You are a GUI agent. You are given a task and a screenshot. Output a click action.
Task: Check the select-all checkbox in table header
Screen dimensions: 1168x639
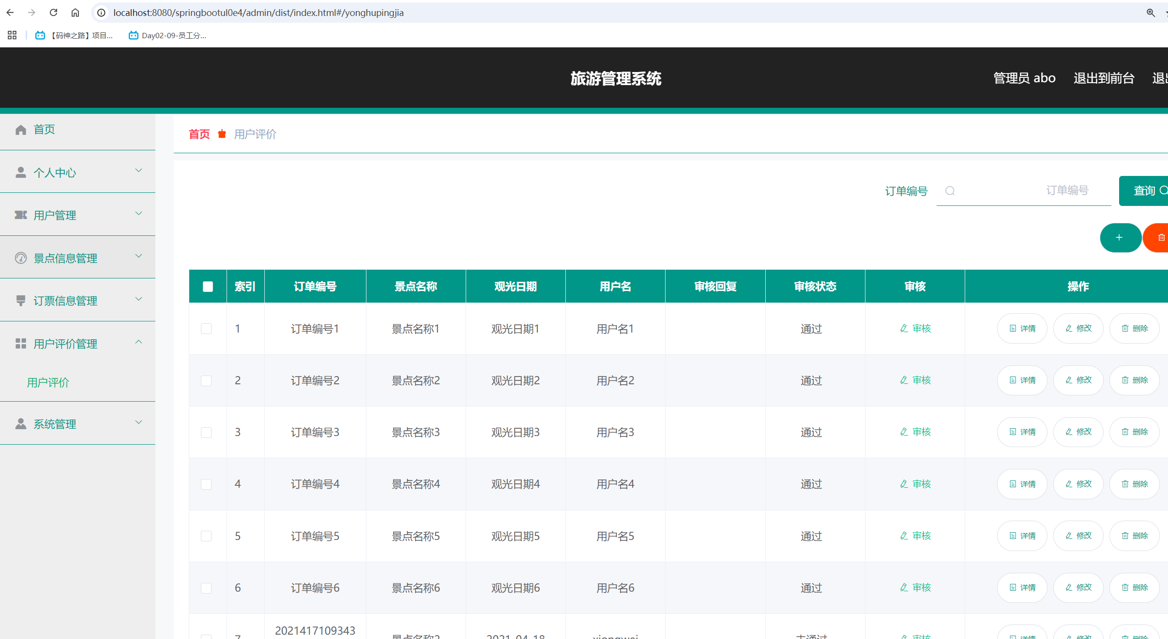pos(207,286)
